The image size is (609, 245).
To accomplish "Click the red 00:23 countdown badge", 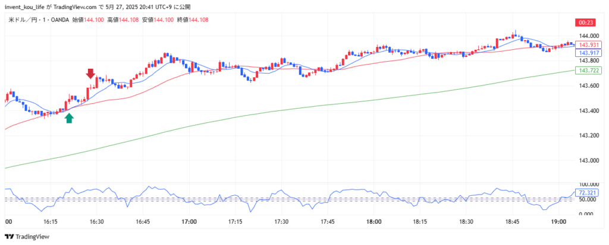I will click(x=586, y=23).
